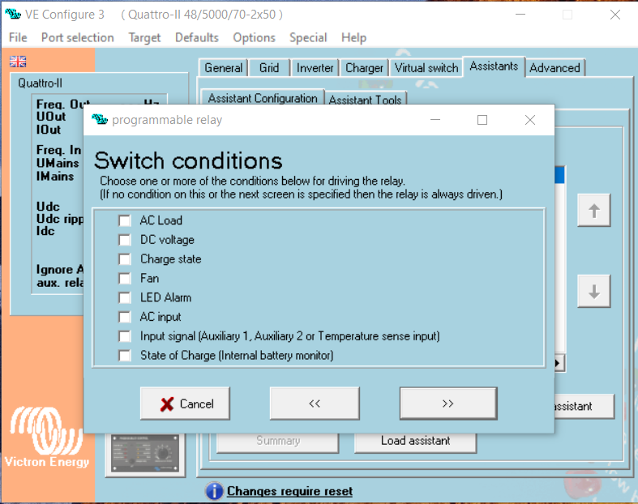
Task: Check the Charge state condition
Action: (125, 259)
